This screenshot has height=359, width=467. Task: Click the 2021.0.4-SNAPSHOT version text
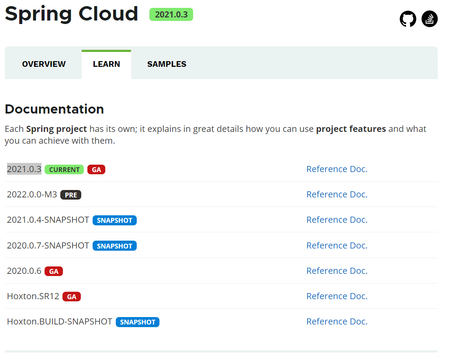pyautogui.click(x=48, y=220)
